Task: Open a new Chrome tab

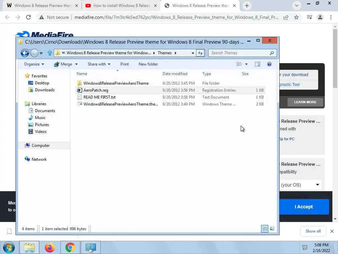Action: click(x=247, y=6)
